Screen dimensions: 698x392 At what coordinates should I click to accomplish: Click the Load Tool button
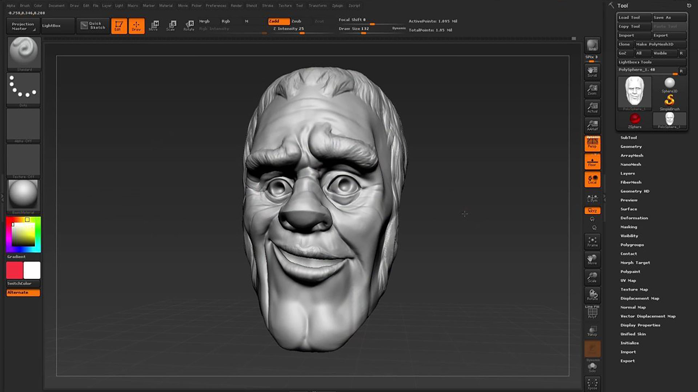tap(634, 17)
